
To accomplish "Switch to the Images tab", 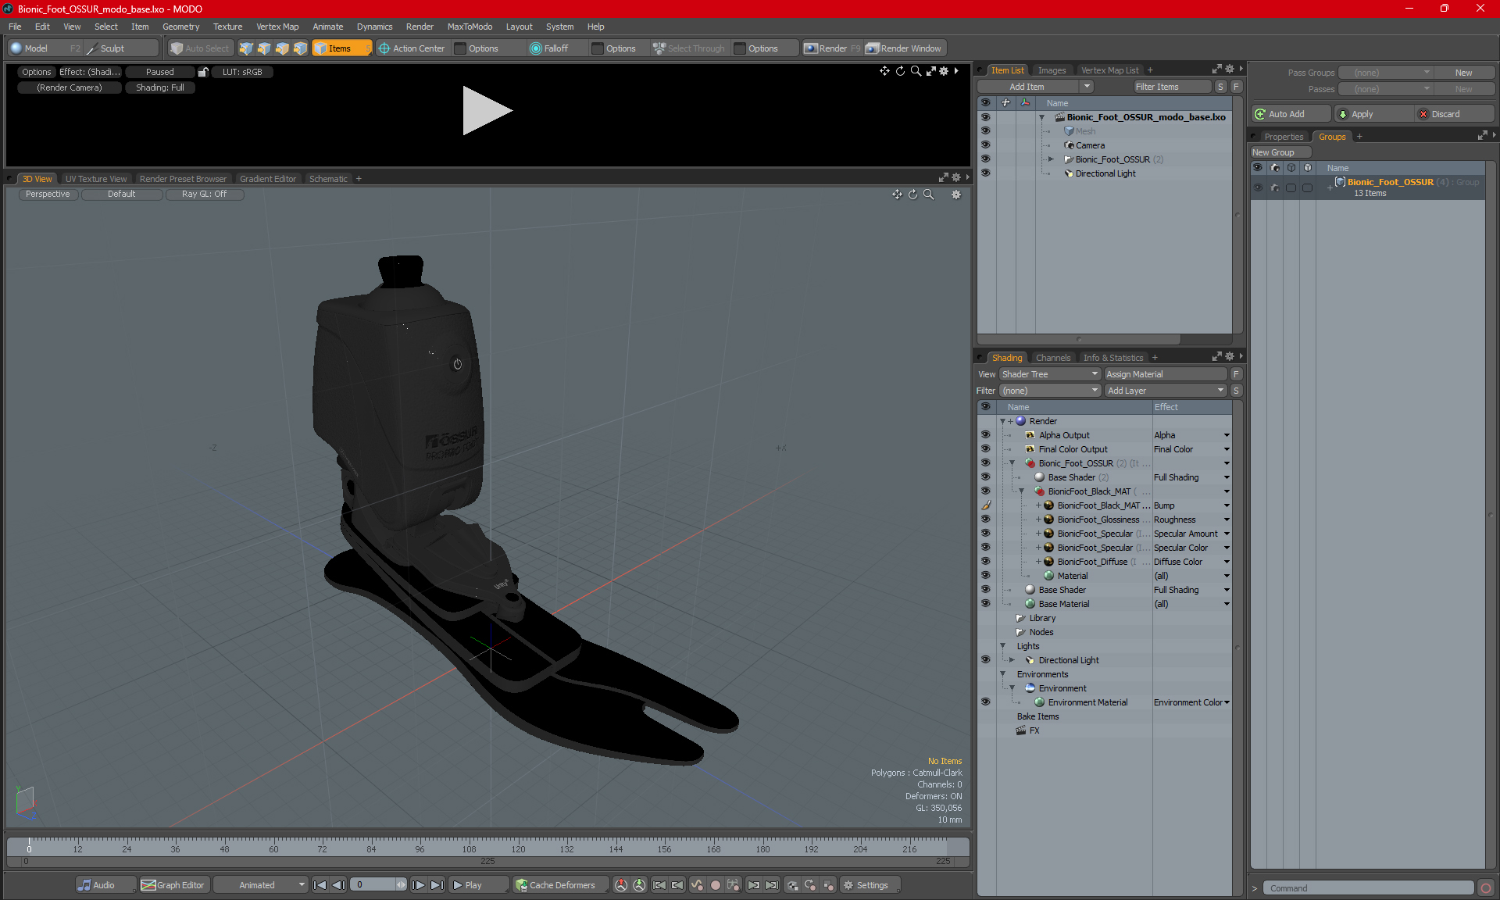I will pyautogui.click(x=1052, y=70).
